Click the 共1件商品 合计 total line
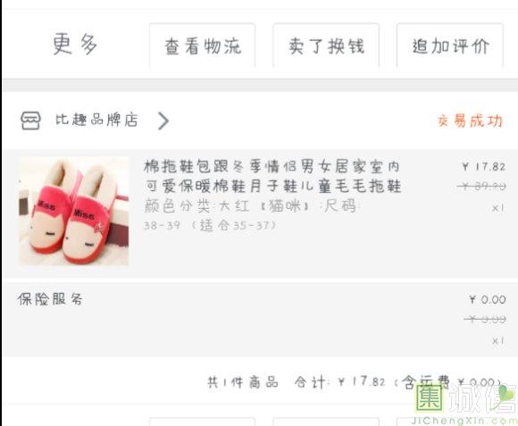The image size is (518, 426). pos(355,382)
